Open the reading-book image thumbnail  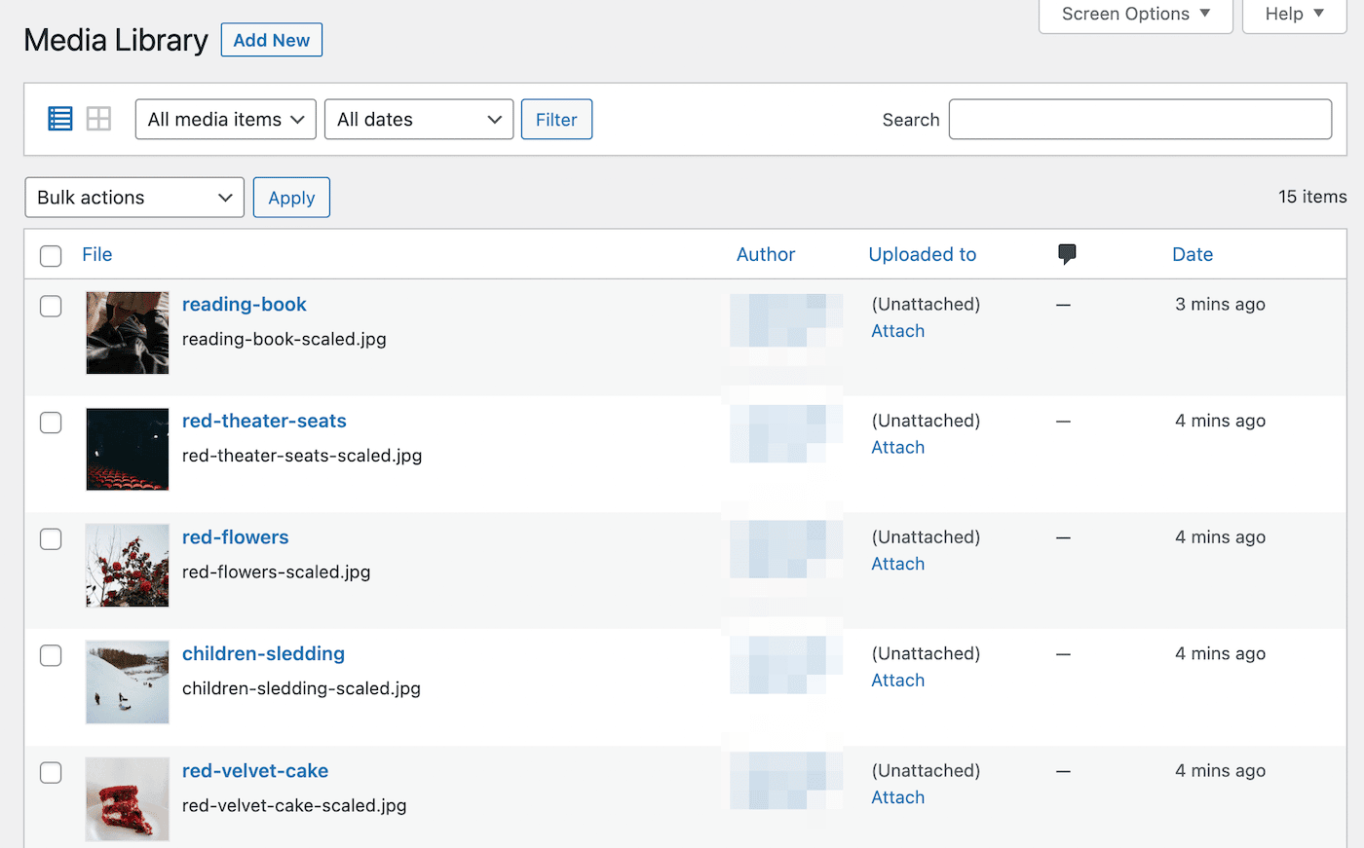point(128,333)
